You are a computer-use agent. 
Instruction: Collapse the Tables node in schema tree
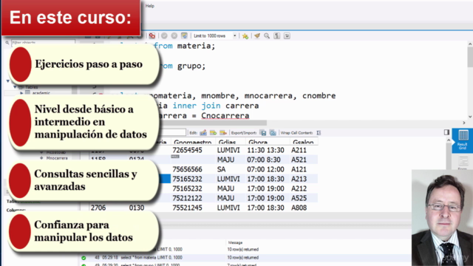pos(15,87)
